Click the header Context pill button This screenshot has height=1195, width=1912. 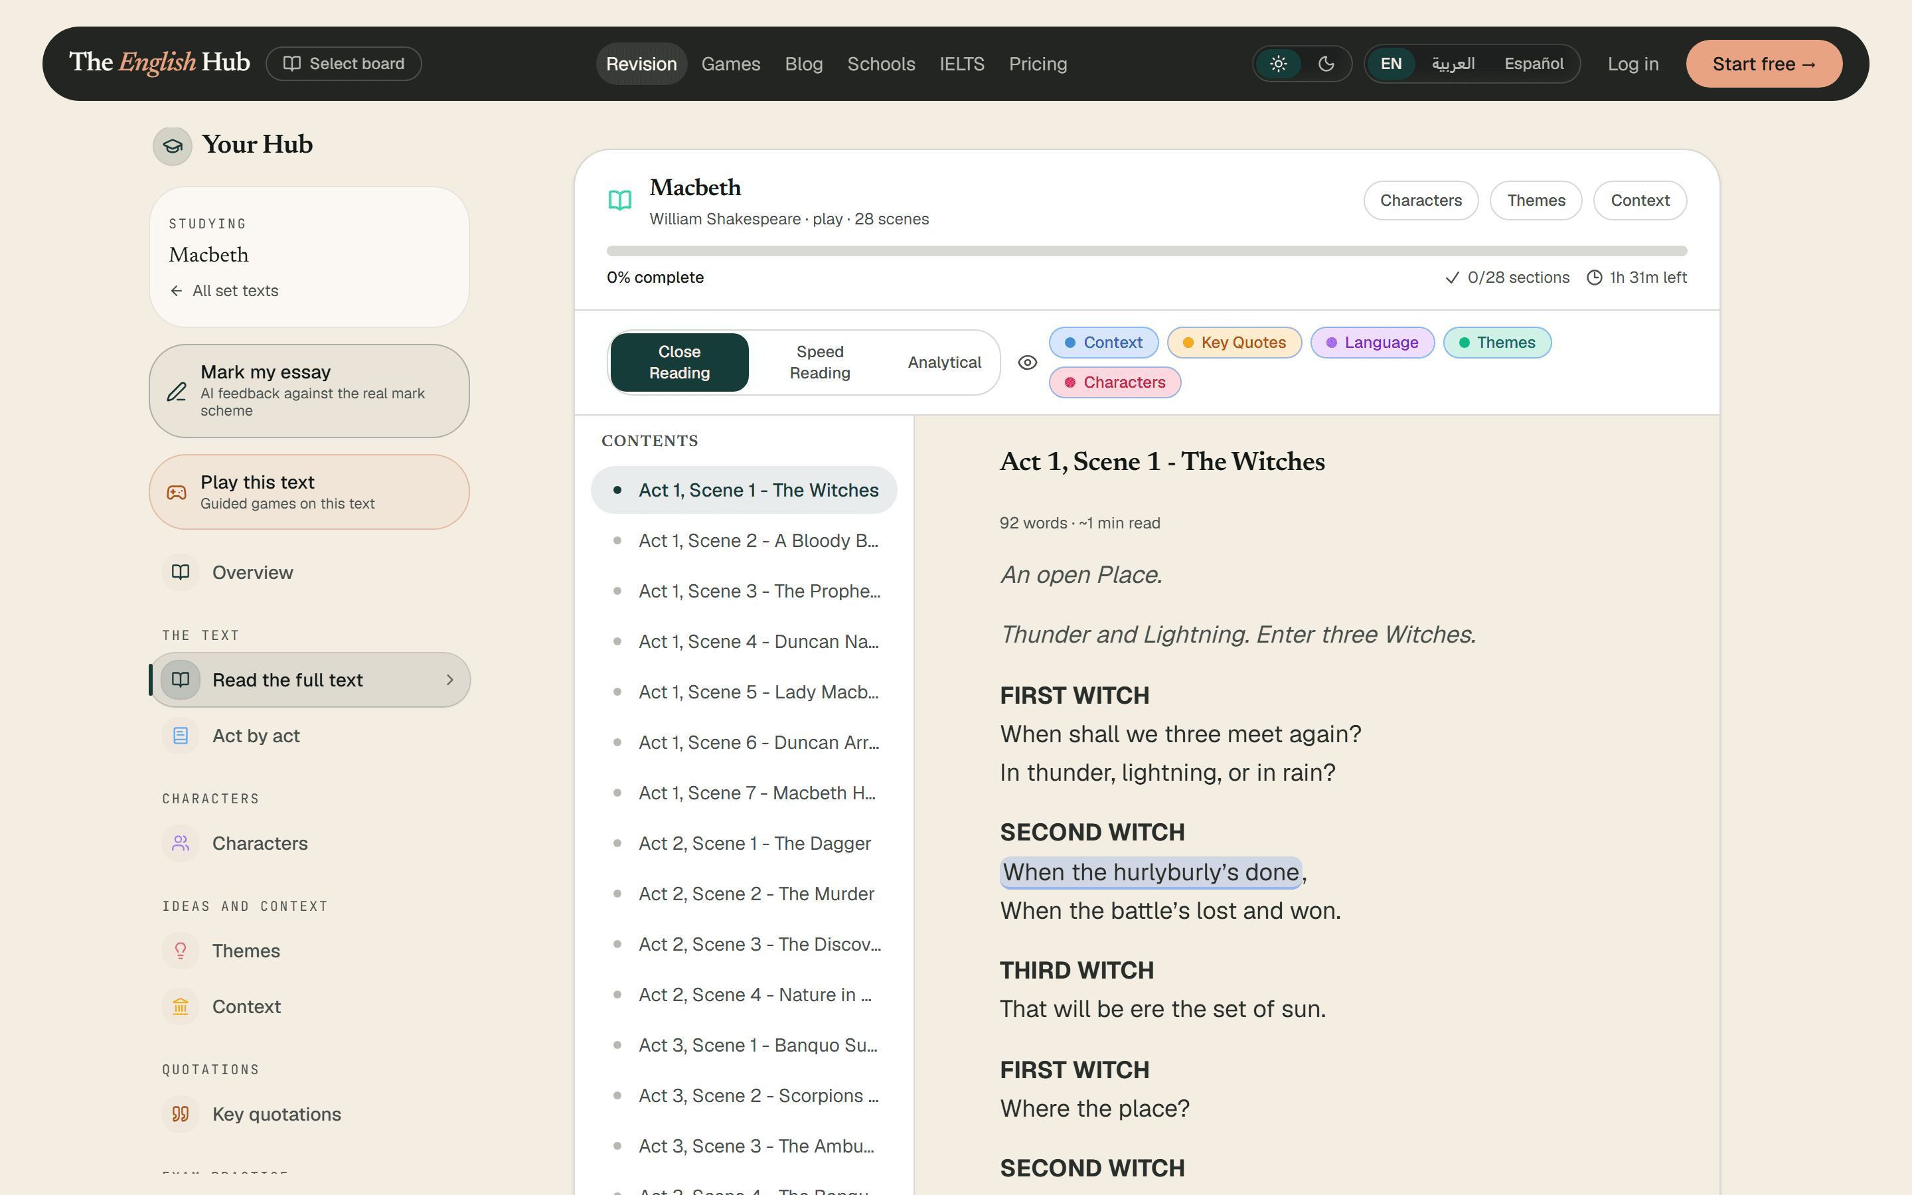(x=1639, y=200)
